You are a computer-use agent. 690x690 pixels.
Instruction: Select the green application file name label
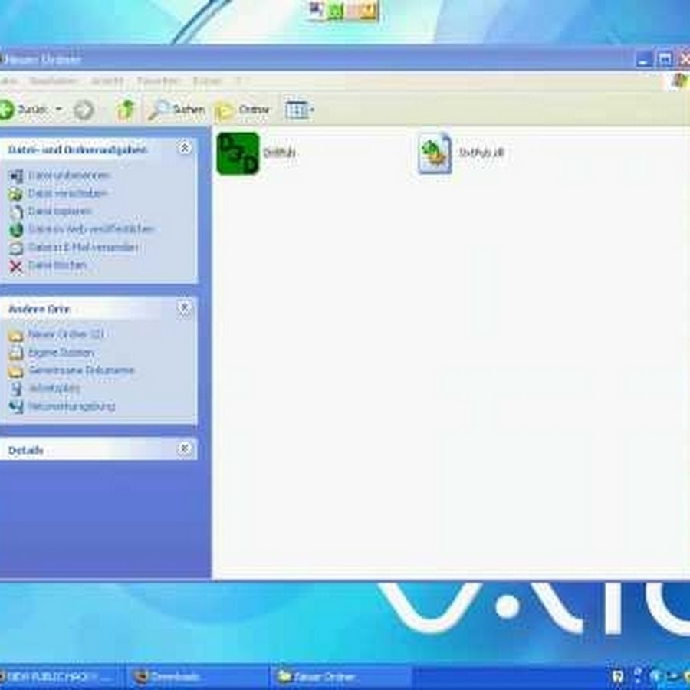(x=279, y=153)
